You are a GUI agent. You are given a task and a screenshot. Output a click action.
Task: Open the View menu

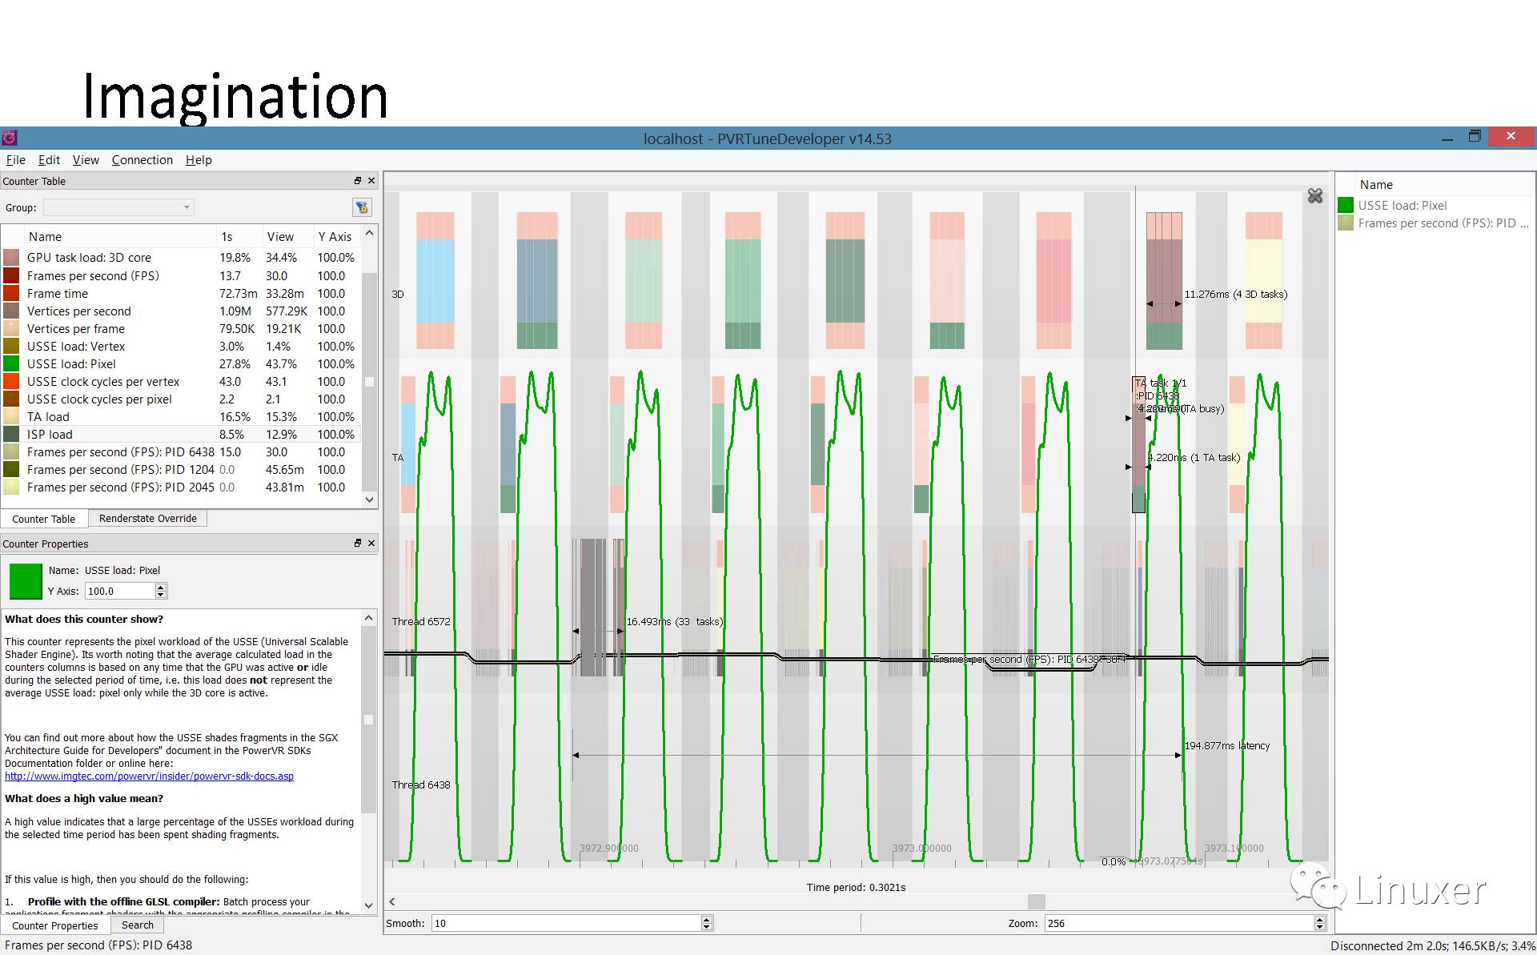pos(86,159)
